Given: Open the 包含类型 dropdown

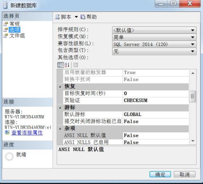Looking at the screenshot, I should (x=154, y=51).
